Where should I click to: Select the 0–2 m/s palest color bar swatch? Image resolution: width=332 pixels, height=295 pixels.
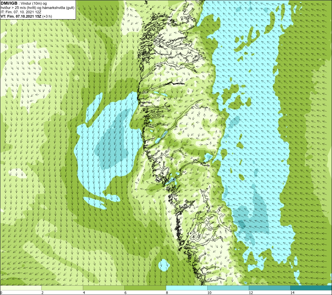(21, 288)
